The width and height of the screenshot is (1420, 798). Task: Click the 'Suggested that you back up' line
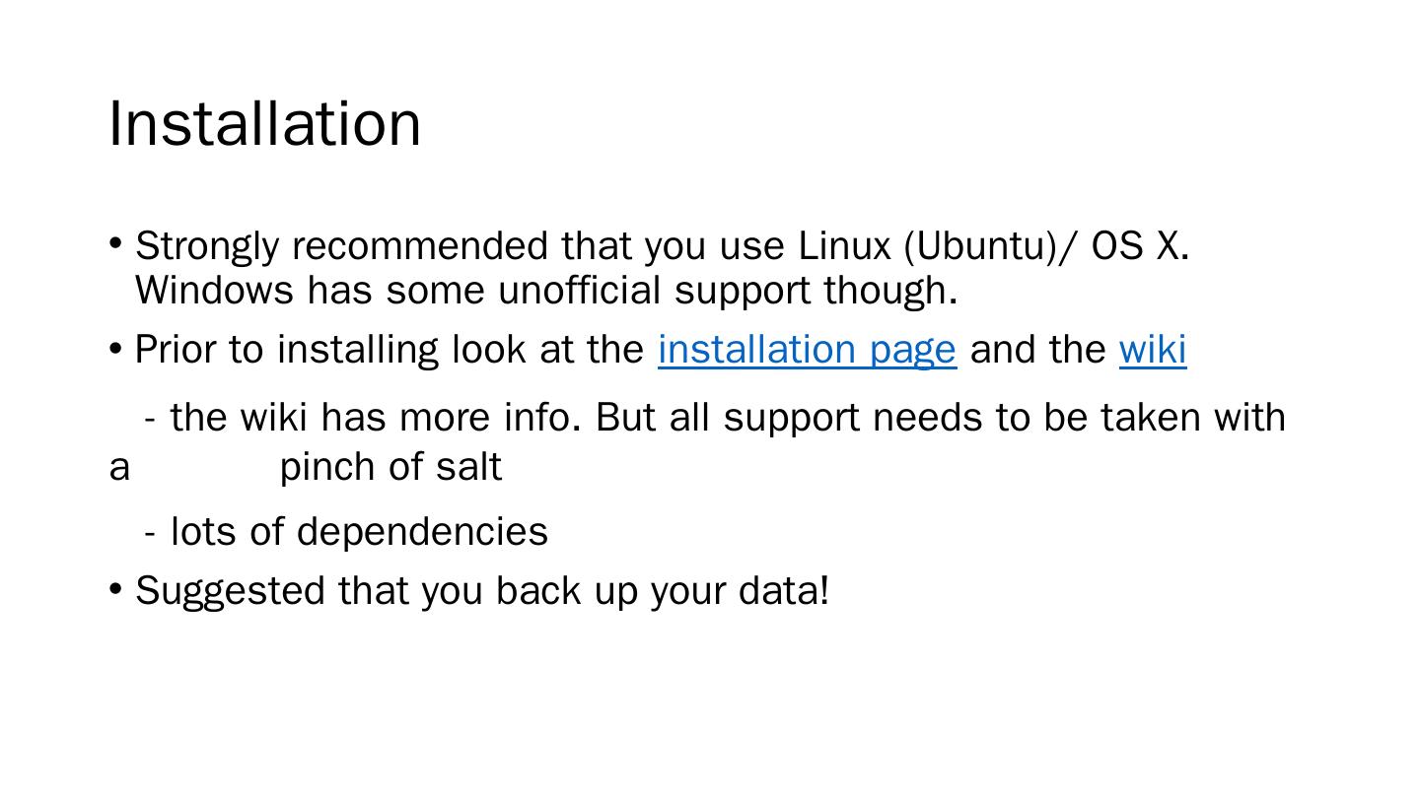(x=481, y=591)
